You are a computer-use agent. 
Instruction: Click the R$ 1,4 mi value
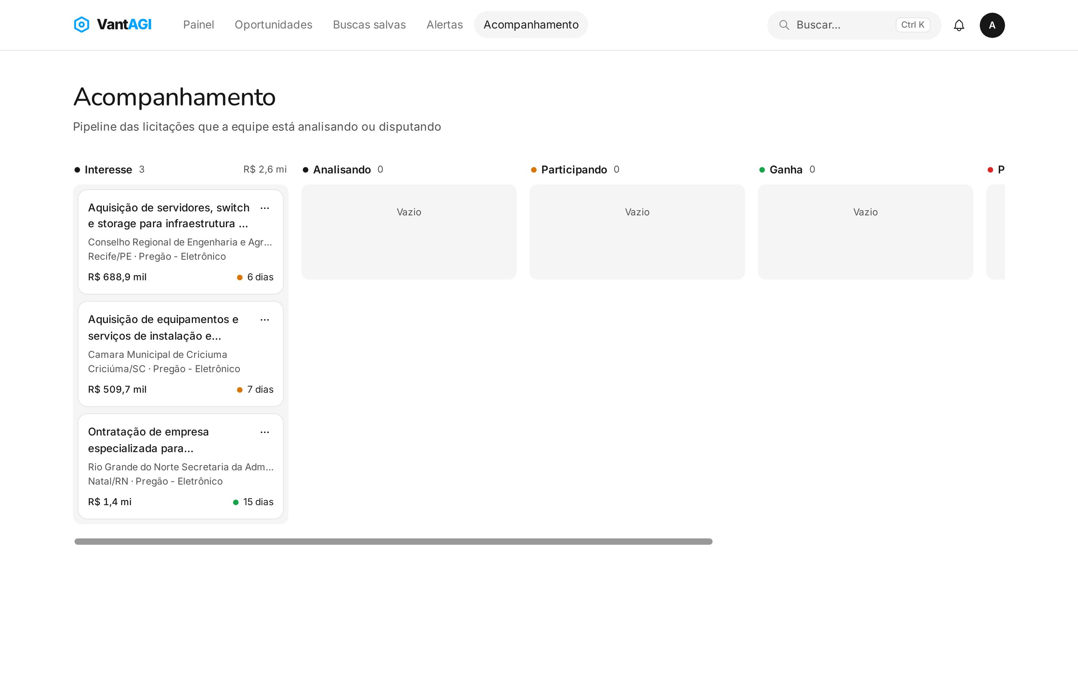click(x=109, y=502)
